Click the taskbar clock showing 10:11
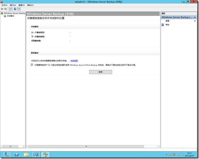 pyautogui.click(x=189, y=155)
